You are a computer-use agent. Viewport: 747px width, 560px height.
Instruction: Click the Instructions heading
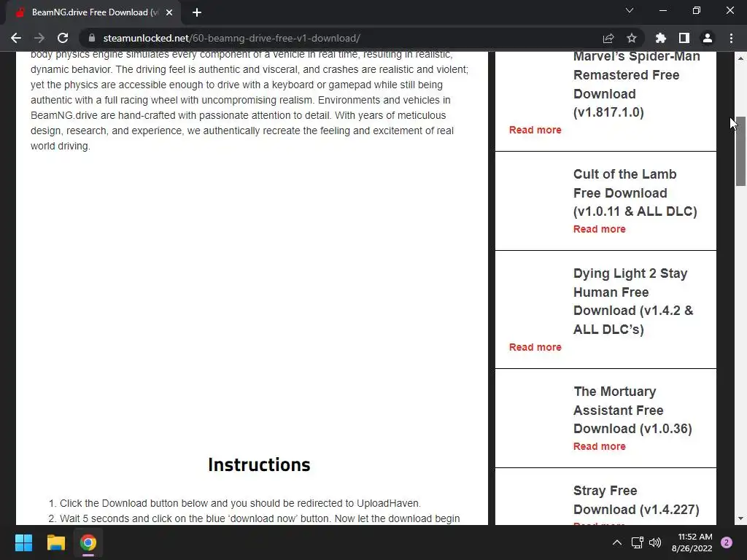259,464
